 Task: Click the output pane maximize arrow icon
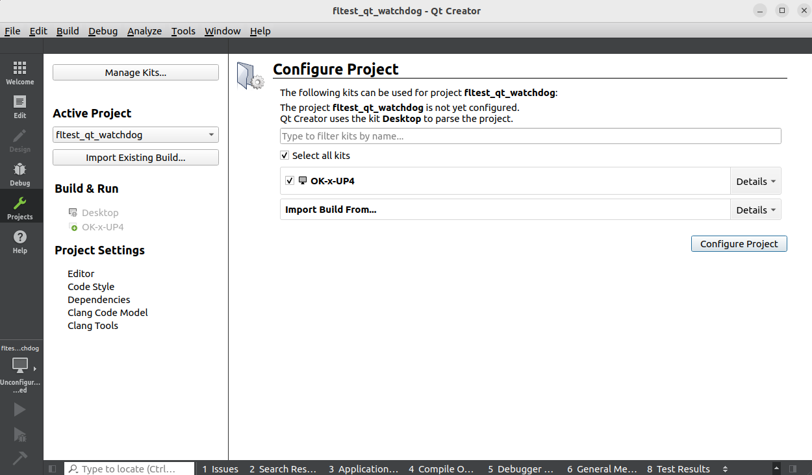(x=776, y=469)
